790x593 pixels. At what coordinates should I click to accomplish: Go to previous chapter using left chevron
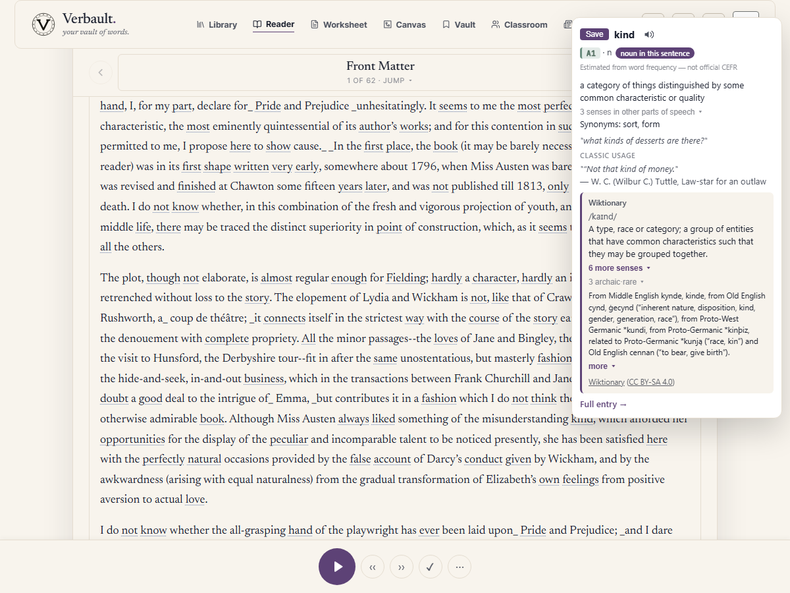click(x=101, y=72)
